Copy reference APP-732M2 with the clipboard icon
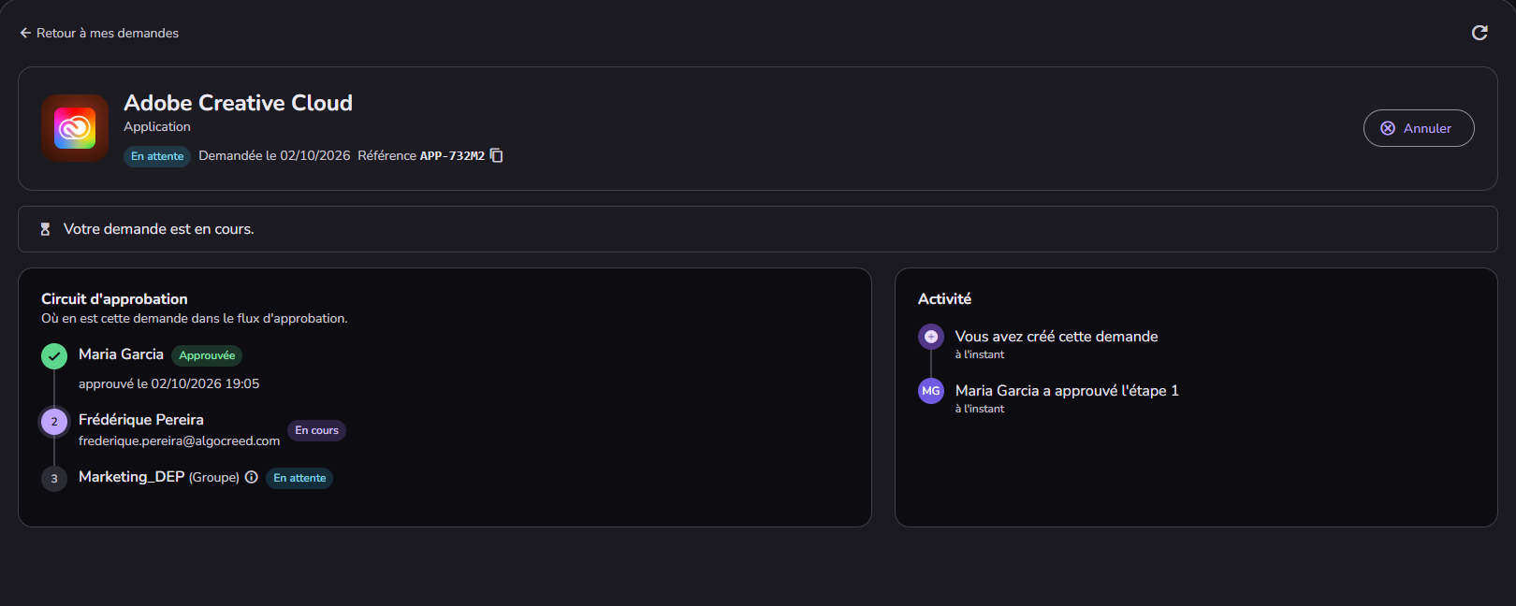 point(497,155)
